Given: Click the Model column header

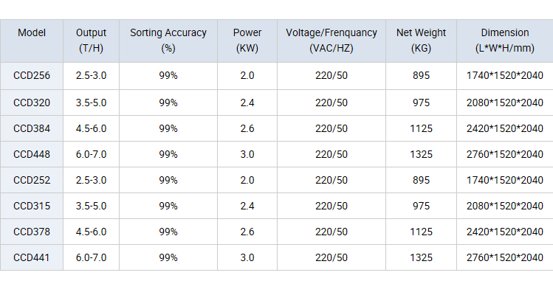Looking at the screenshot, I should (x=32, y=41).
